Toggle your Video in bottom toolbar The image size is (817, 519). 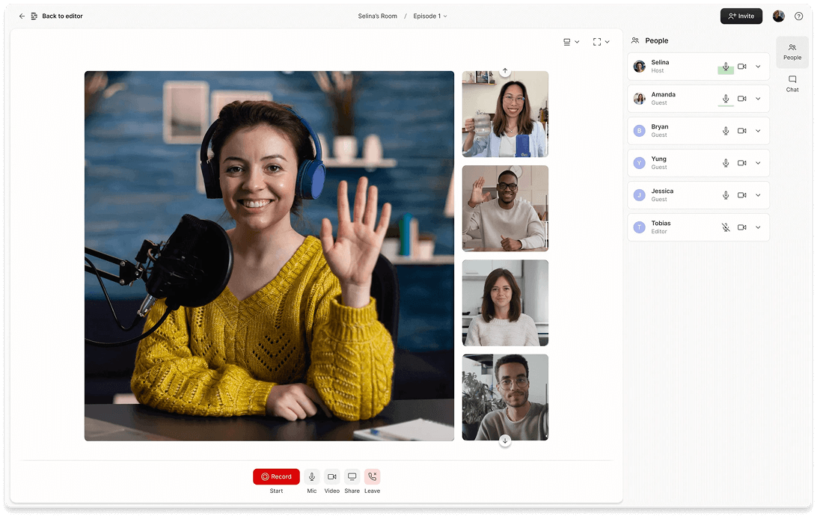(331, 477)
